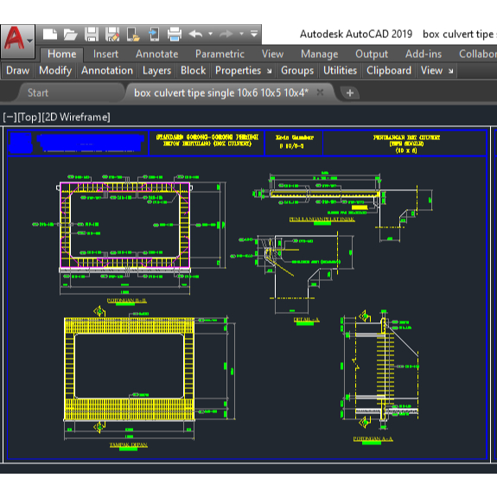Go to the Output ribbon tab
The height and width of the screenshot is (497, 497).
[x=372, y=54]
